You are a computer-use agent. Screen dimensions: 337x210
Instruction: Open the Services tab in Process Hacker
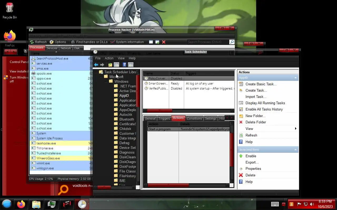(52, 48)
